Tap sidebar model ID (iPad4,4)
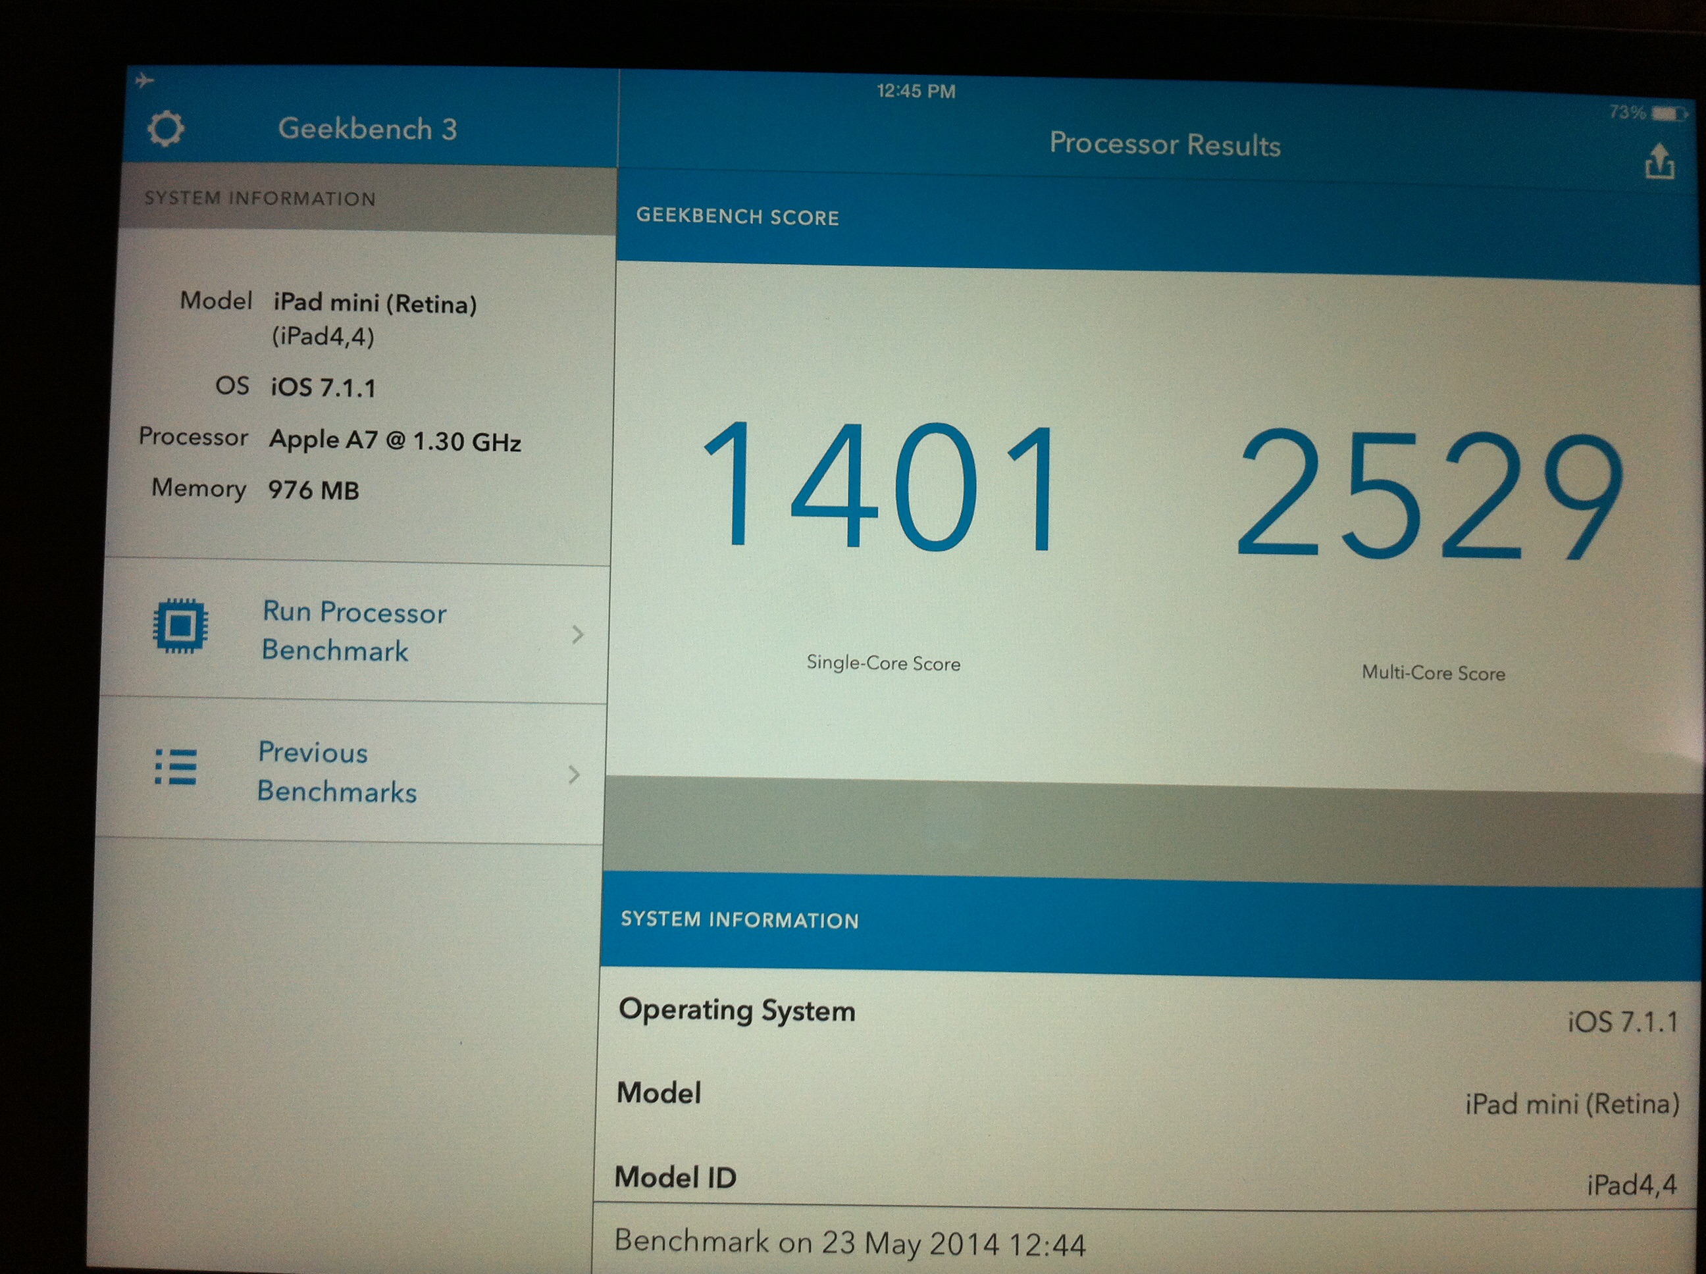The image size is (1706, 1274). point(323,336)
